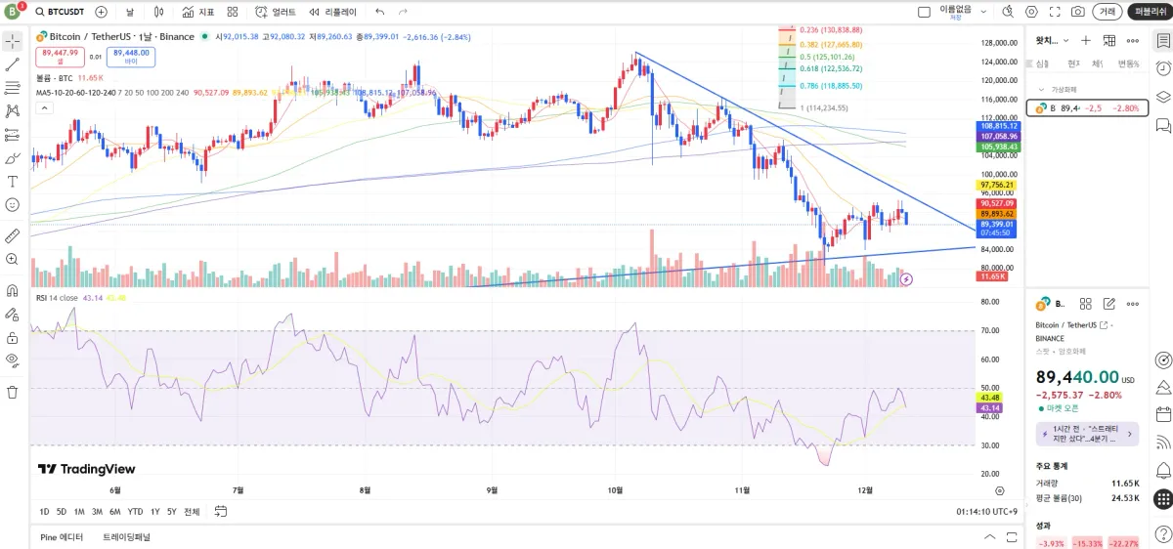This screenshot has height=549, width=1173.
Task: Select the 전체 (all) time range
Action: point(192,511)
